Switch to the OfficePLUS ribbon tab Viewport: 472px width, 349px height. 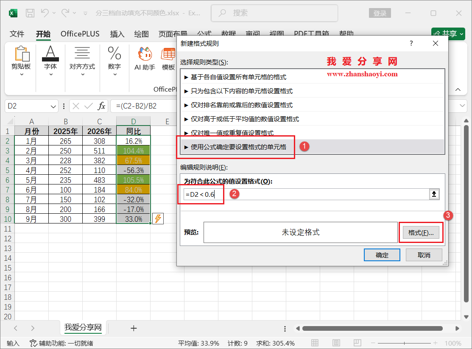[x=80, y=34]
